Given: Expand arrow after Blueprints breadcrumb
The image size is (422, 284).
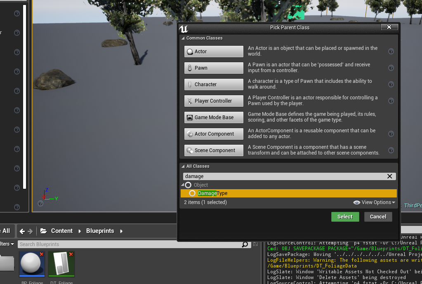Looking at the screenshot, I should (121, 231).
